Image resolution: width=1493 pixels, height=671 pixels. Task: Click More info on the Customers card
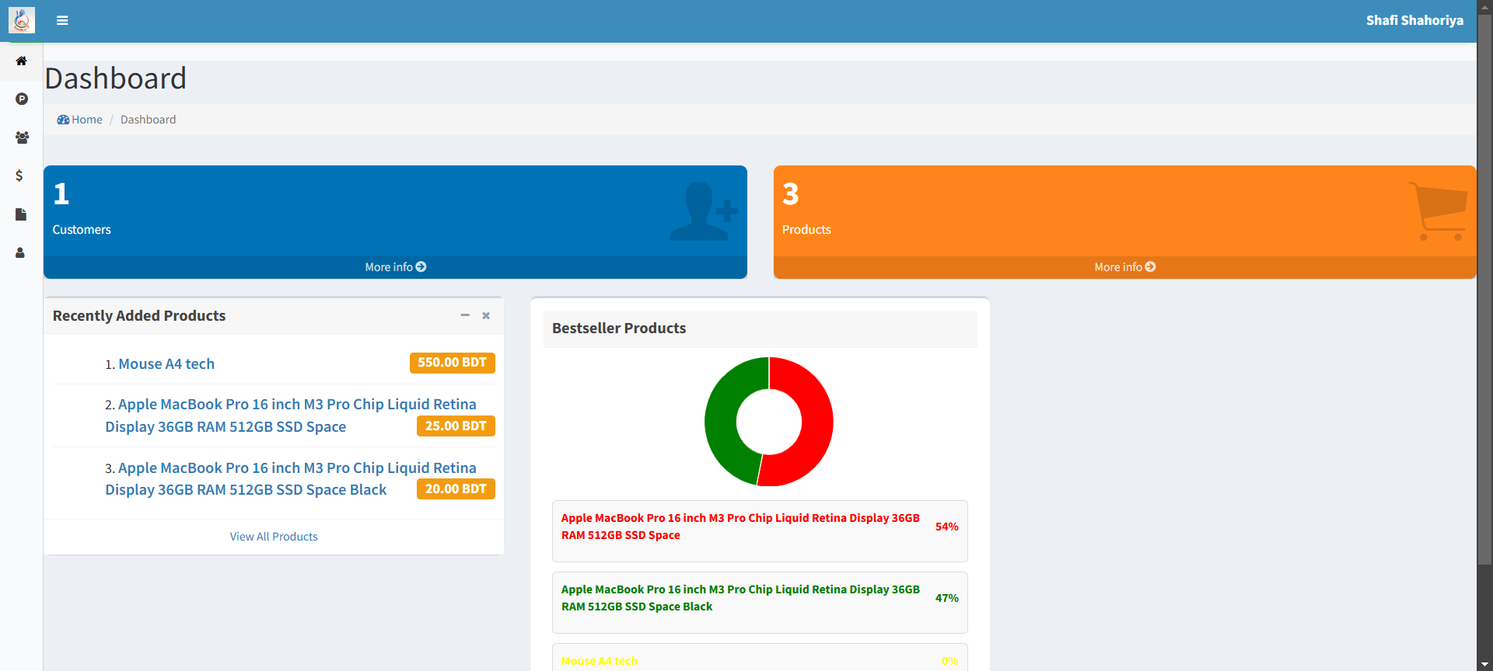point(395,267)
